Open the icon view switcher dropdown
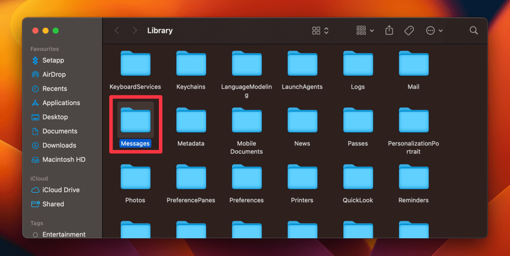Screen dimensions: 510x256 pyautogui.click(x=320, y=30)
